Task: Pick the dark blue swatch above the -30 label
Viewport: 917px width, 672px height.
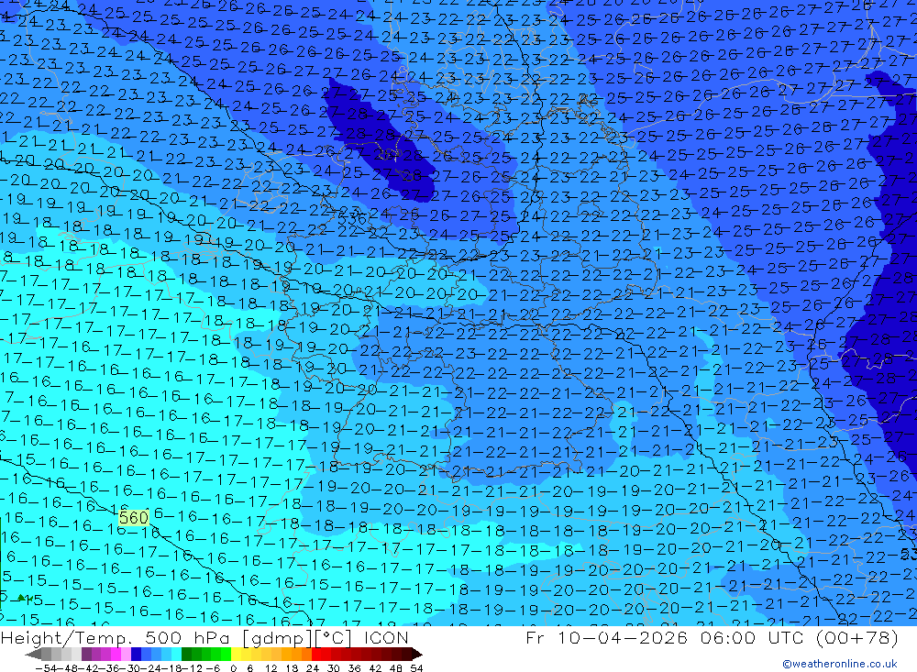Action: [x=136, y=654]
